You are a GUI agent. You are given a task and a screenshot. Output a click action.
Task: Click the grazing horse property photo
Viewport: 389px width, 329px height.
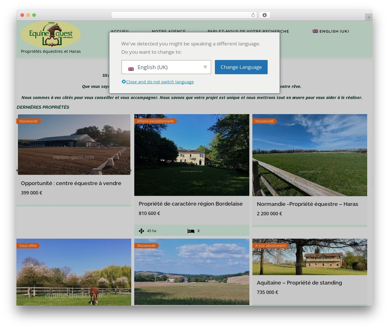(74, 272)
